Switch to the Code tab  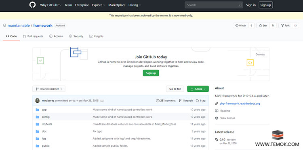[x=11, y=36]
